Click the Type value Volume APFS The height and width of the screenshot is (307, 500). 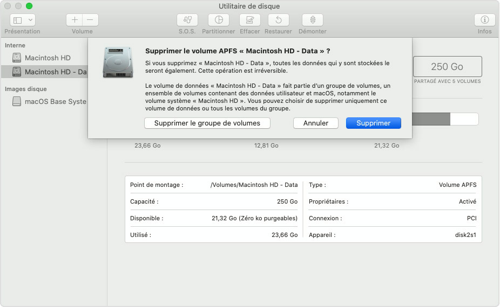click(x=457, y=185)
